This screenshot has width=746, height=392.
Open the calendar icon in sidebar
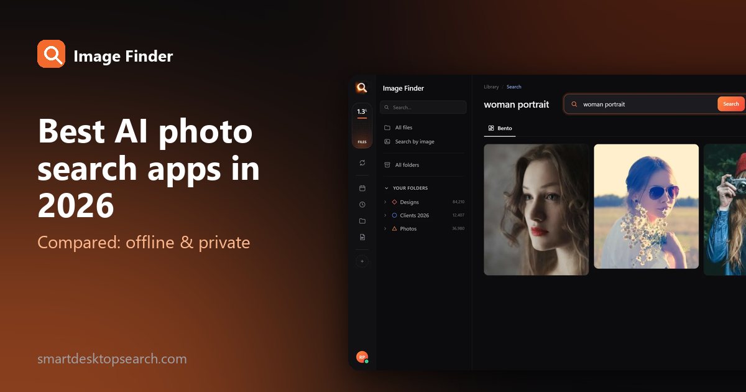362,188
